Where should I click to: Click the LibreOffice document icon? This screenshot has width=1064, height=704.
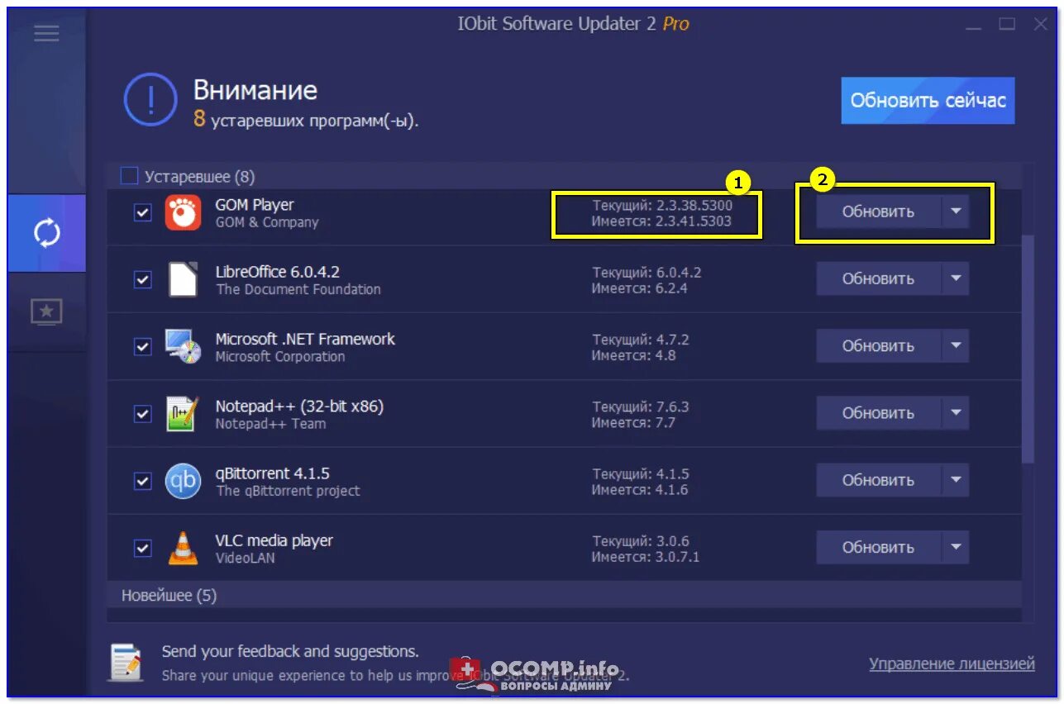tap(183, 279)
